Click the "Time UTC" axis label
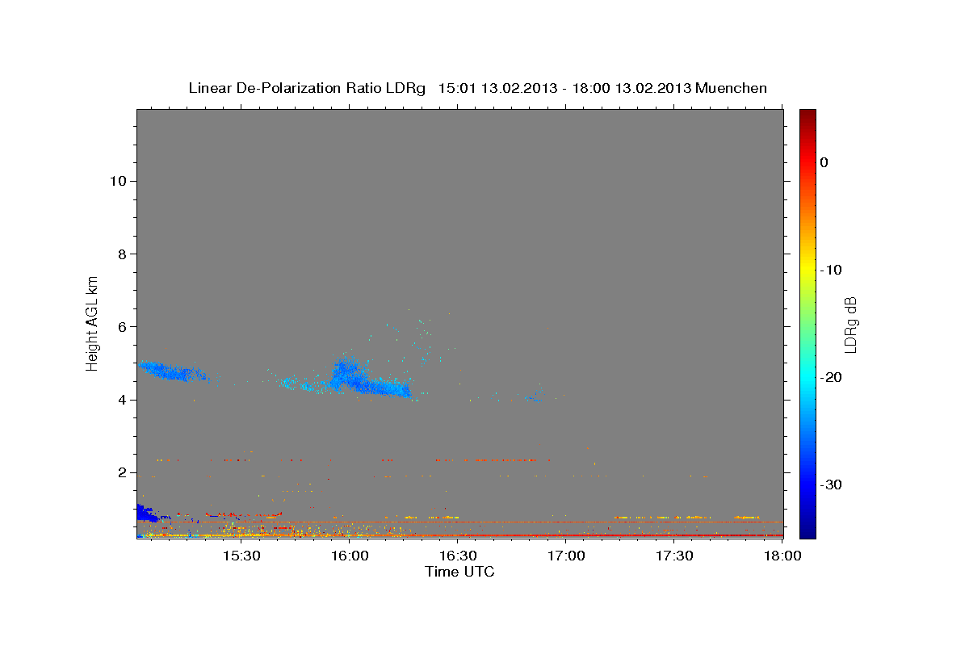 [459, 572]
